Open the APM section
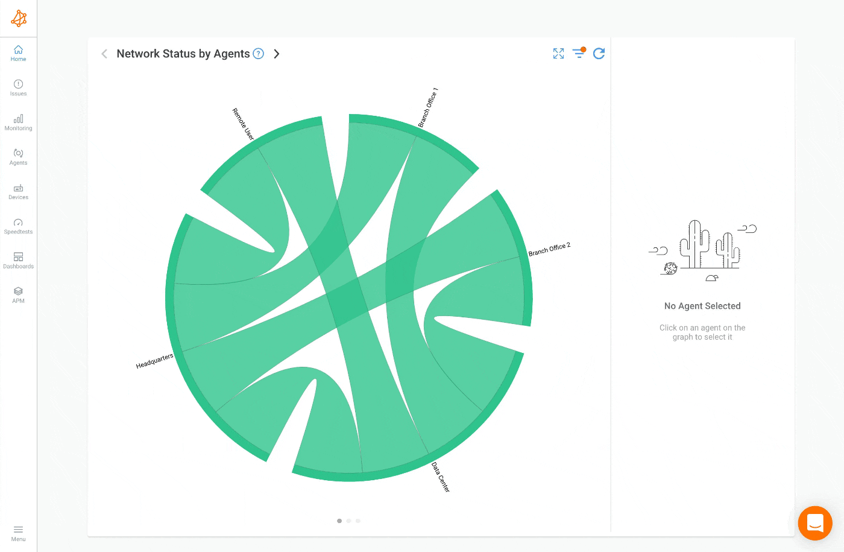 click(18, 294)
